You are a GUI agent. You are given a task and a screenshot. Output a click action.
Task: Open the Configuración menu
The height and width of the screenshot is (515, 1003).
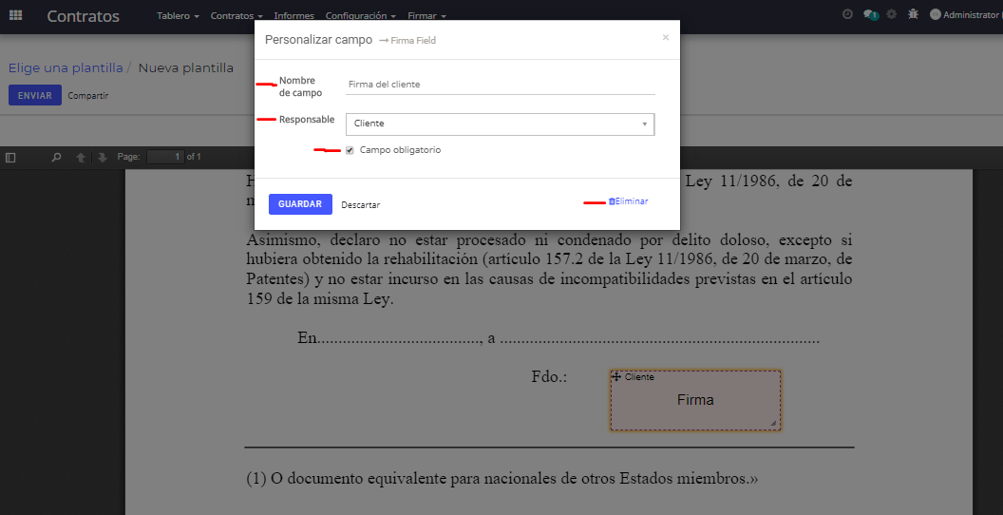click(360, 15)
